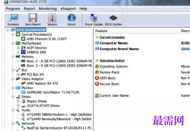Click the Network node icon
The width and height of the screenshot is (190, 131).
[18, 123]
